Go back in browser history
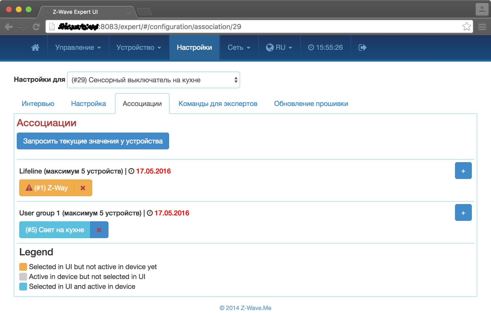491x313 pixels. pyautogui.click(x=9, y=27)
